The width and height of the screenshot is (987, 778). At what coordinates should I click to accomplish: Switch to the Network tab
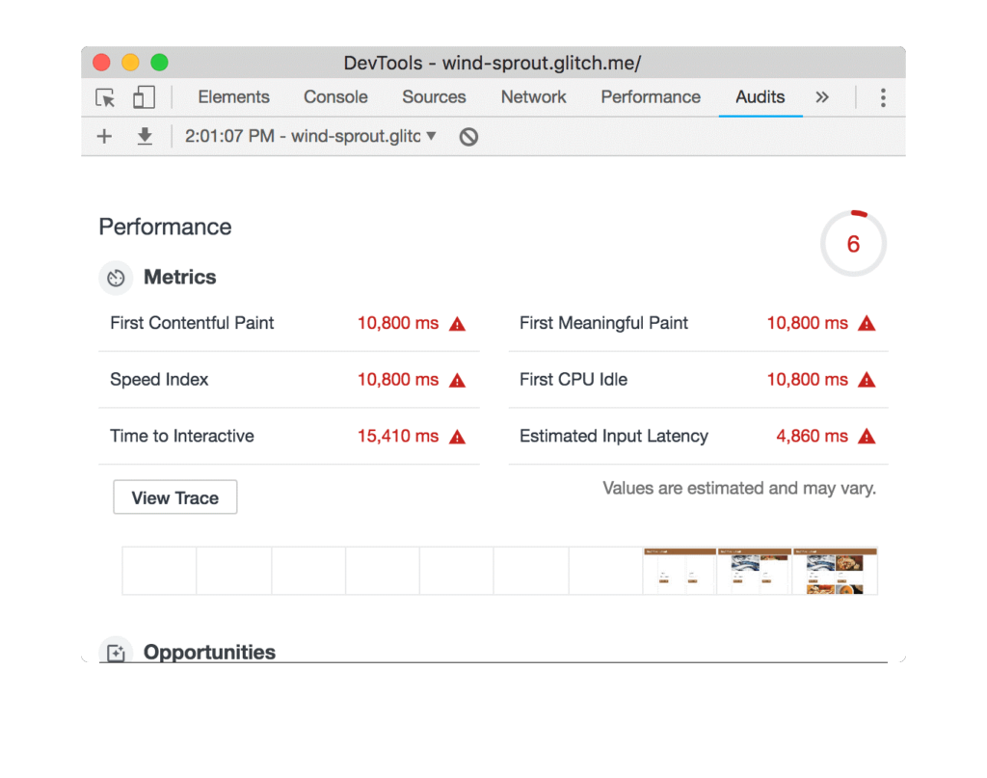(533, 97)
